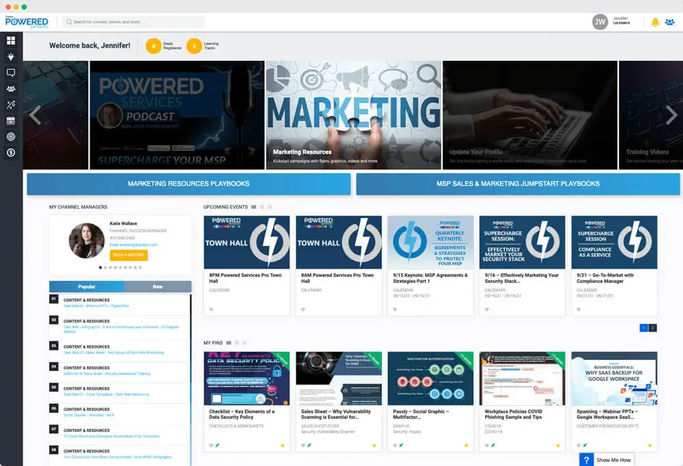Open the chat bubble sidebar icon
The height and width of the screenshot is (466, 683).
(x=11, y=72)
